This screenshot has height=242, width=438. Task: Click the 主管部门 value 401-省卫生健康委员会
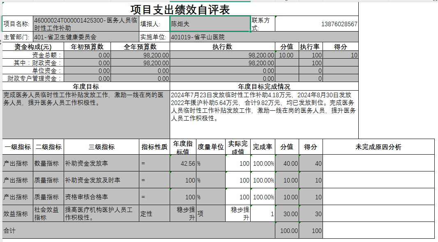point(85,37)
